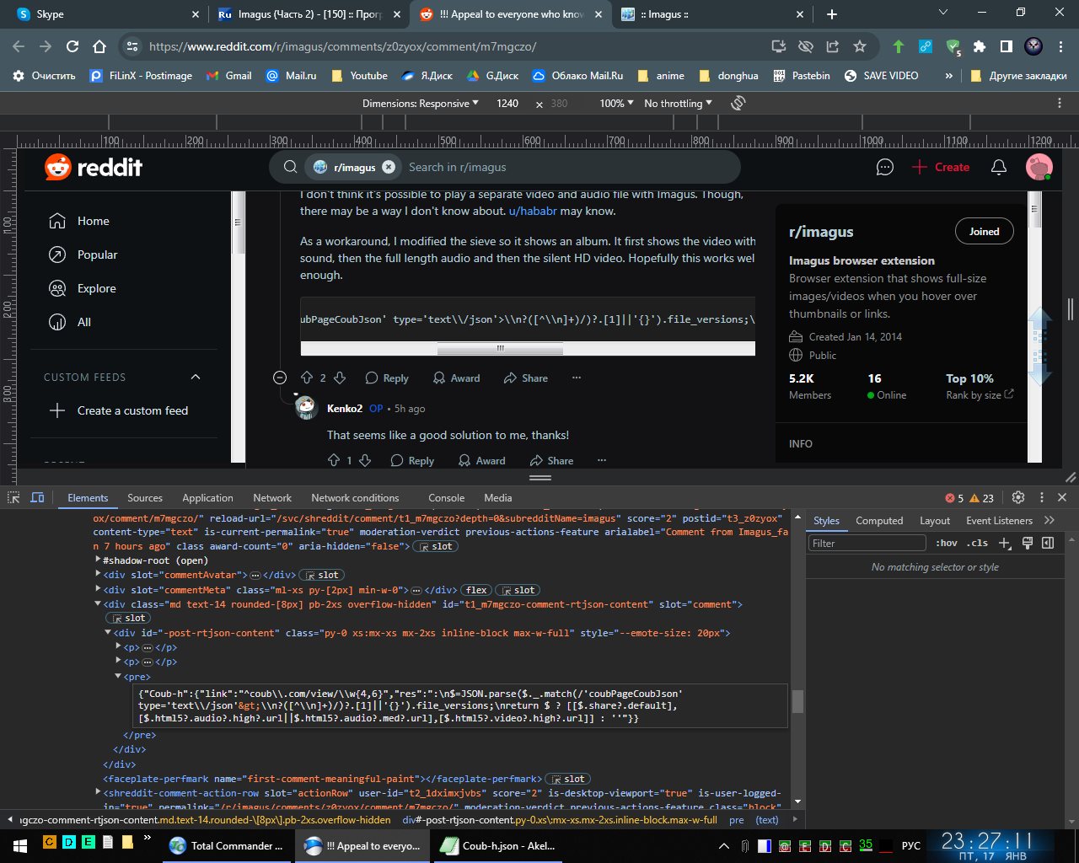
Task: Downvote Kenko2's reply
Action: (x=365, y=460)
